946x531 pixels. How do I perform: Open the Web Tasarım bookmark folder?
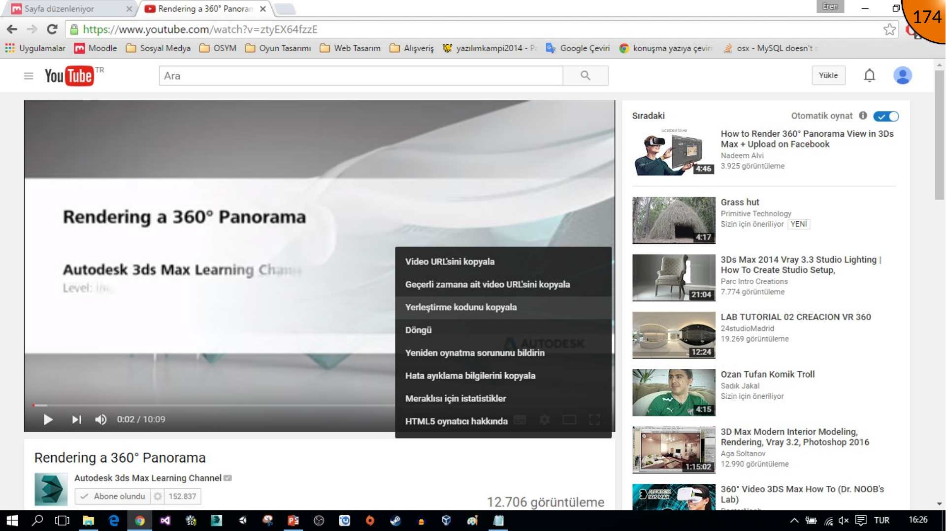pyautogui.click(x=351, y=48)
